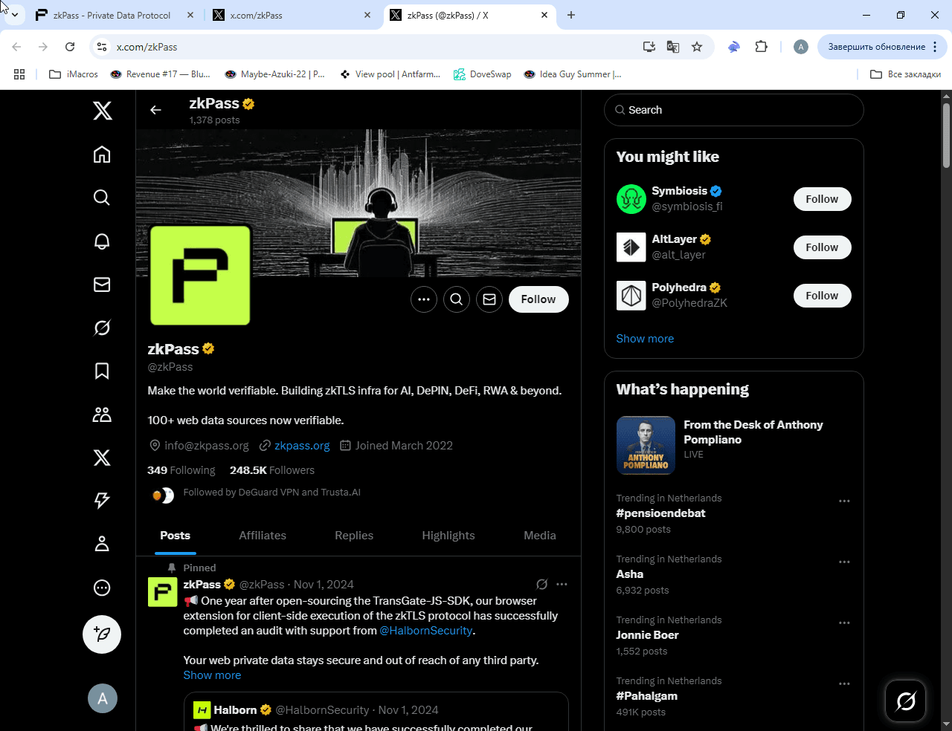
Task: Open pinned post More menu
Action: tap(562, 584)
